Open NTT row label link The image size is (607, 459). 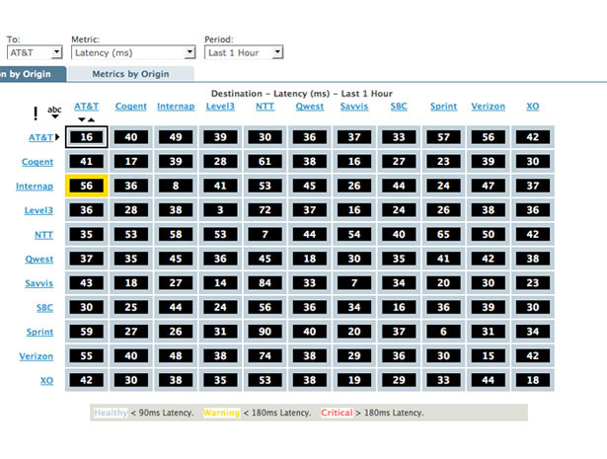[43, 235]
